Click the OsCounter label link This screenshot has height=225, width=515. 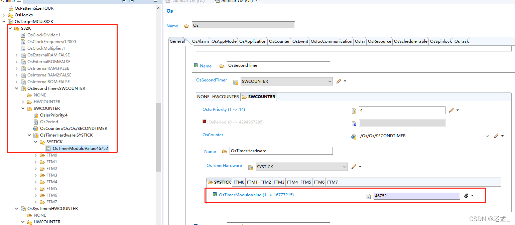[213, 135]
